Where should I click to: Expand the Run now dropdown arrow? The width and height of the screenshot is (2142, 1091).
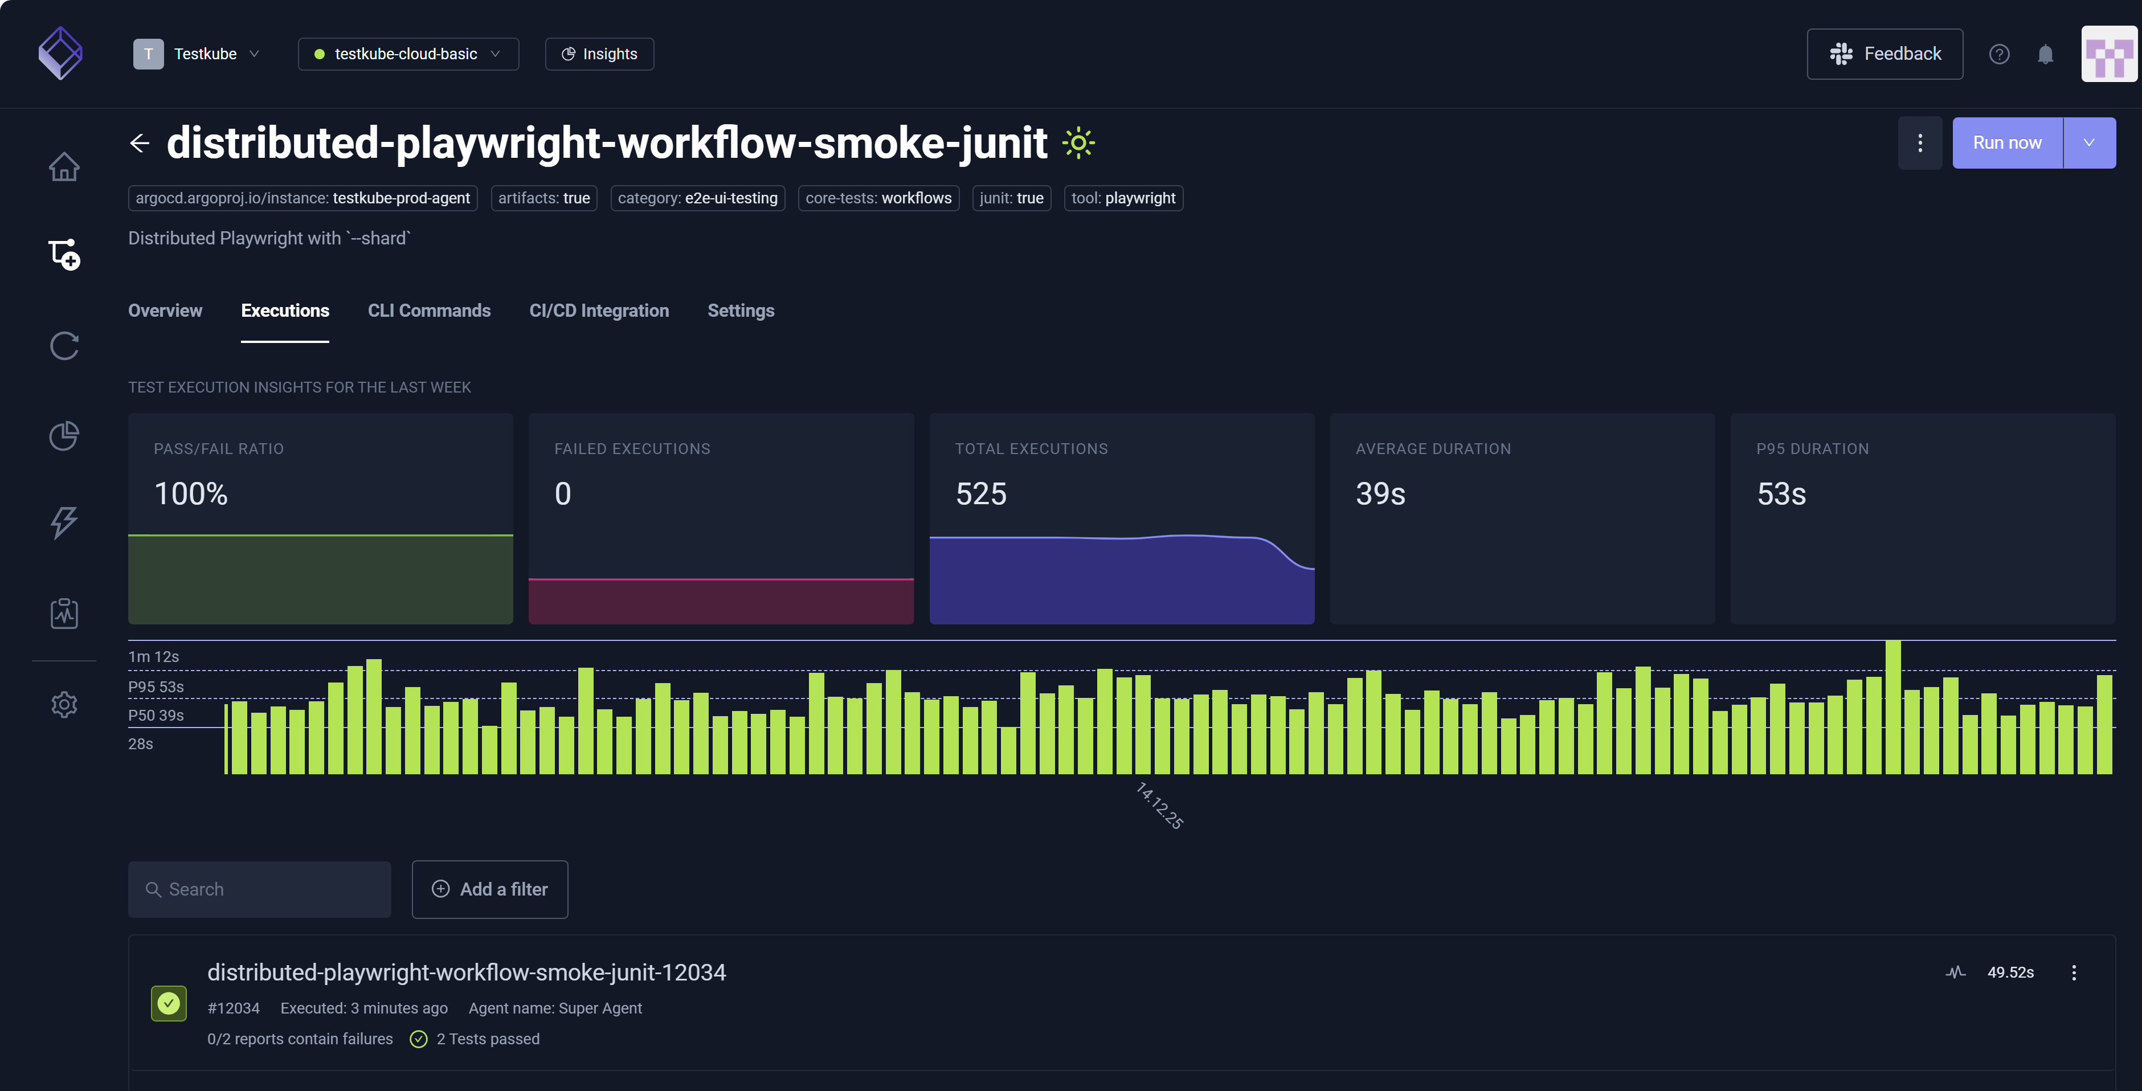click(x=2088, y=143)
